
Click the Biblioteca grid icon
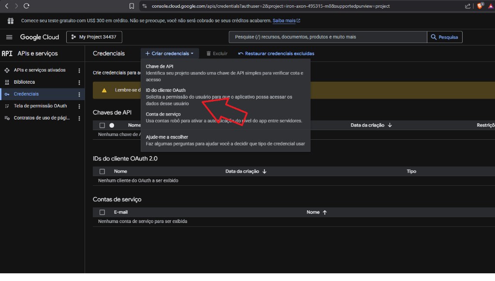pyautogui.click(x=7, y=82)
